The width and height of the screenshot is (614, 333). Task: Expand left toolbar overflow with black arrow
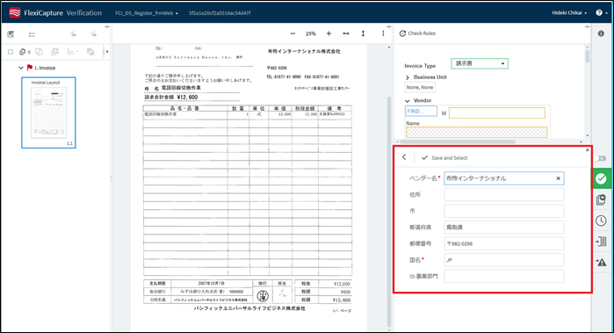(x=107, y=52)
